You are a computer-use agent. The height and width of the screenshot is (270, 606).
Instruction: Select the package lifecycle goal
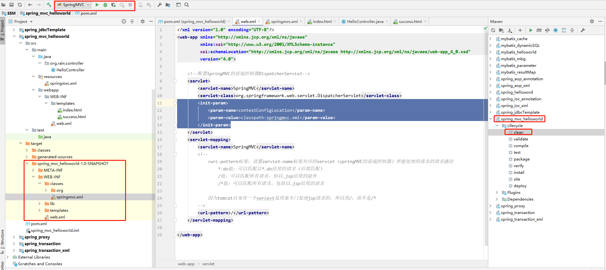coord(521,159)
